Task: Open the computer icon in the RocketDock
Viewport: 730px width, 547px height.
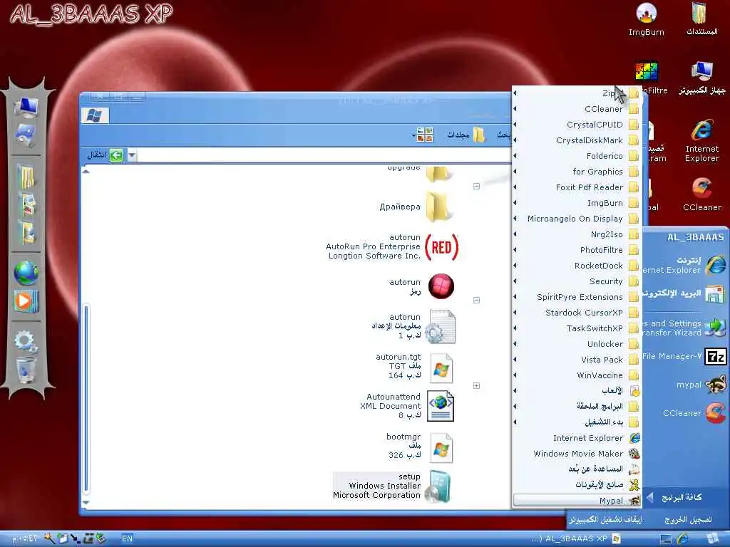Action: click(26, 107)
